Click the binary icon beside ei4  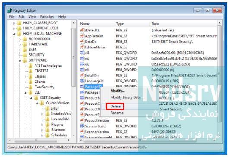pyautogui.click(x=82, y=70)
